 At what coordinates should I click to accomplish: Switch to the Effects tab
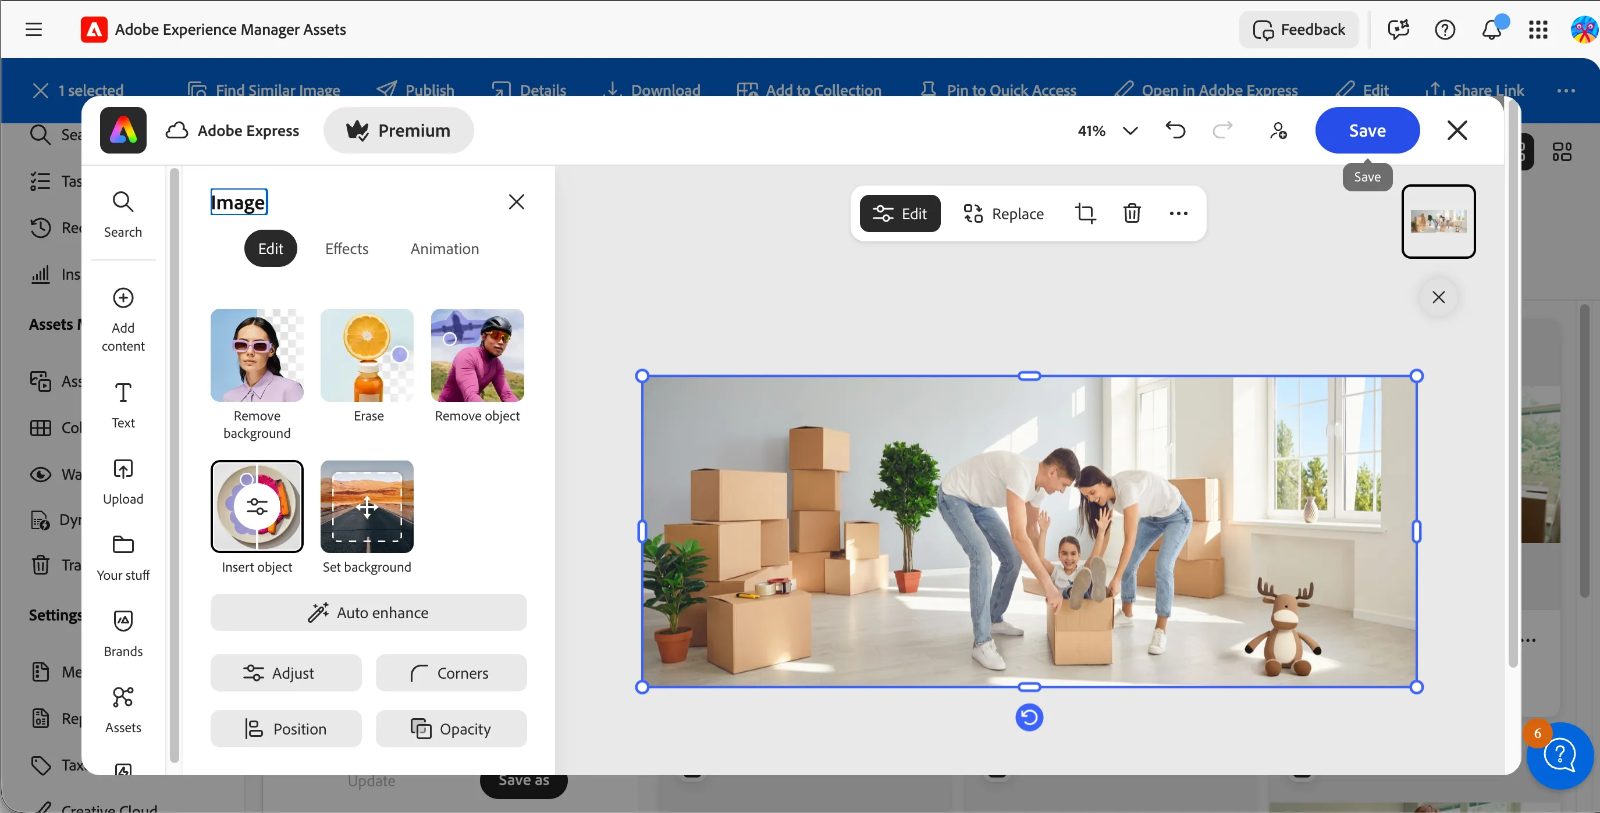point(347,249)
